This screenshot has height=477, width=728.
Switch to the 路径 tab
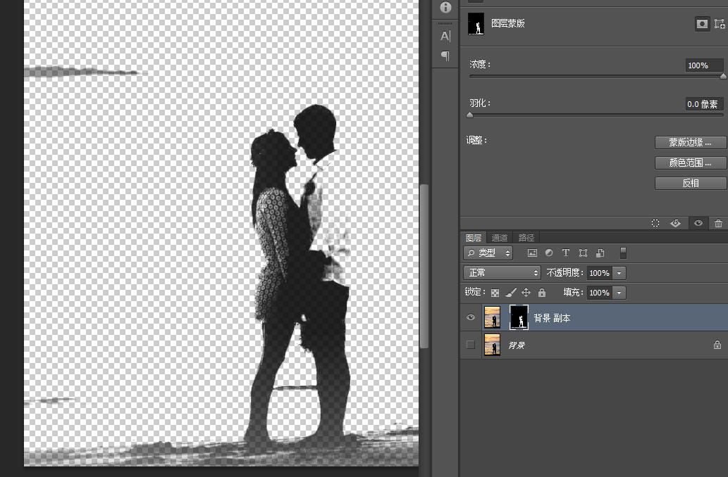coord(526,238)
